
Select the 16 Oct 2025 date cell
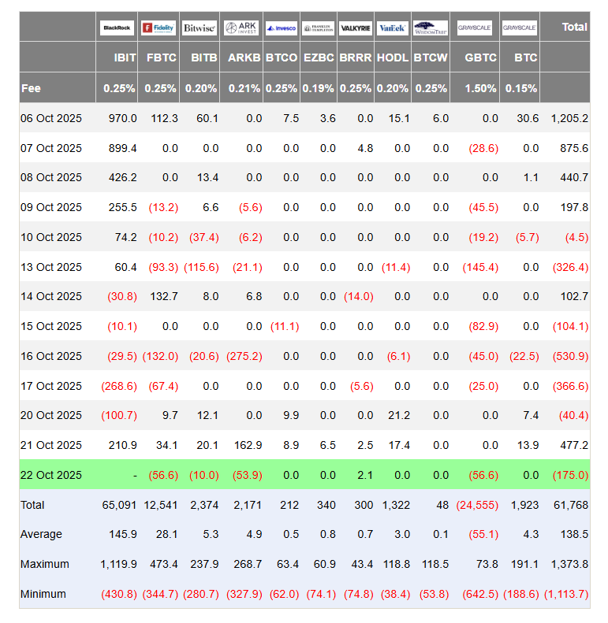pyautogui.click(x=51, y=356)
